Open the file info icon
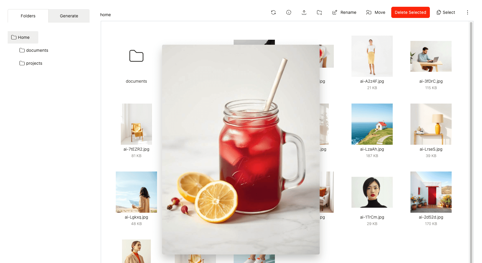Viewport: 482px width, 263px height. (x=289, y=12)
